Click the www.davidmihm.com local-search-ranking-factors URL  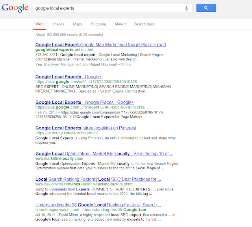pyautogui.click(x=84, y=184)
